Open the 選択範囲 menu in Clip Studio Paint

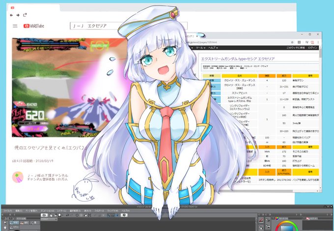pyautogui.click(x=75, y=211)
